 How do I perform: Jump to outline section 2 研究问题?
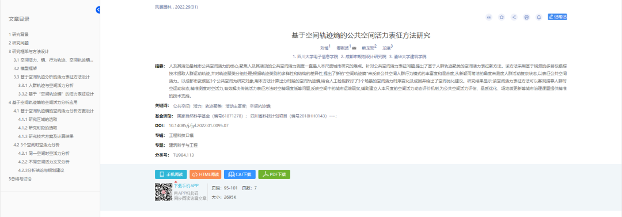pos(18,43)
